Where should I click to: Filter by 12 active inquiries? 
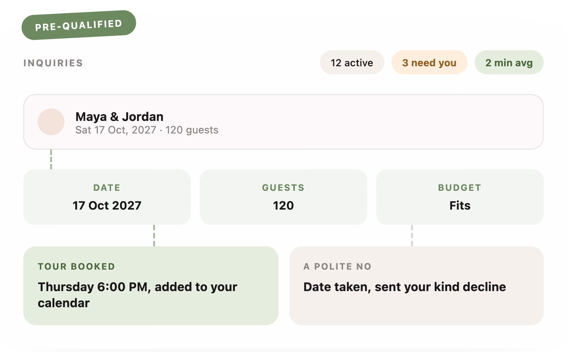click(x=352, y=62)
